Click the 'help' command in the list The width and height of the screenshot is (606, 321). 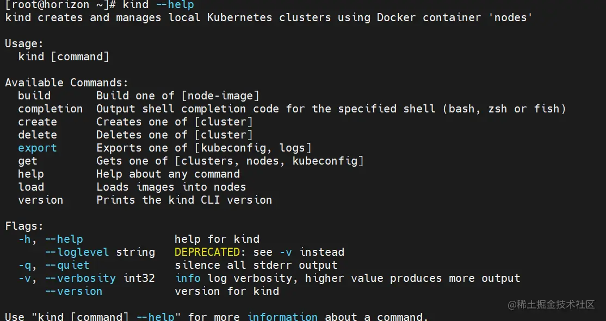tap(31, 174)
